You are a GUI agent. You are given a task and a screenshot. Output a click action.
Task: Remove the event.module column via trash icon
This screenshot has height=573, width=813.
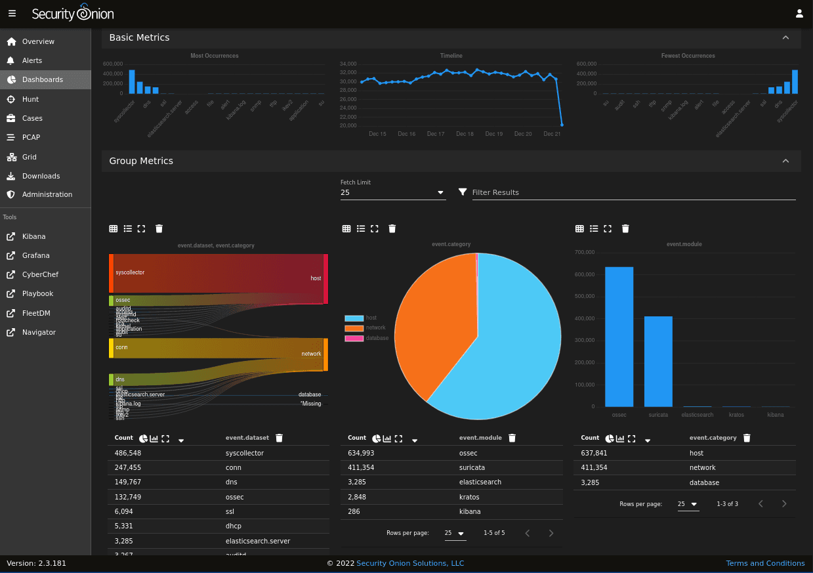[512, 438]
